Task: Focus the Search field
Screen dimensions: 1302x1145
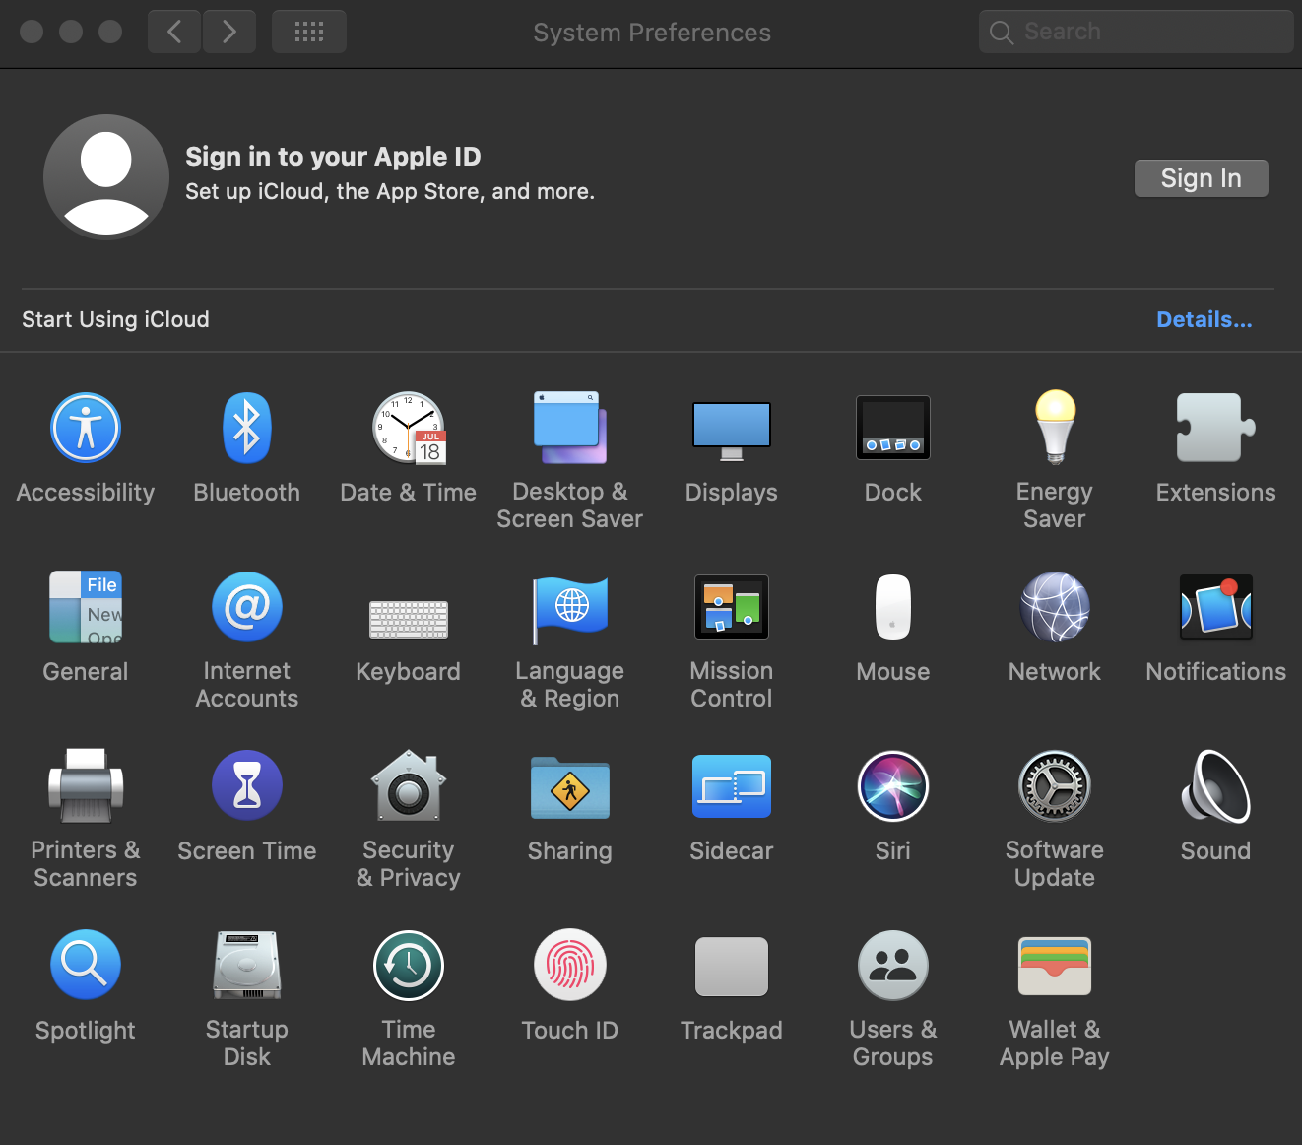Action: 1137,32
